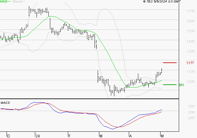Click the 1400 price axis label
Viewport: 197px width, 138px height.
(x=190, y=41)
